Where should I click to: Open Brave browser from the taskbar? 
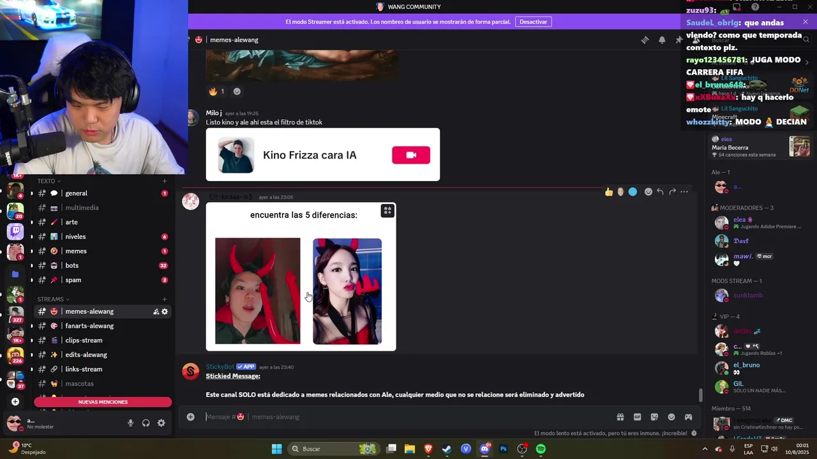428,449
